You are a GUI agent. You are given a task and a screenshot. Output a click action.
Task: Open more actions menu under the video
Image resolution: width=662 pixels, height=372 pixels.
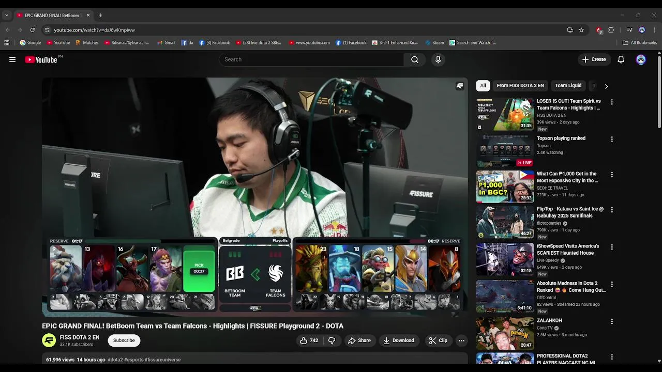tap(461, 340)
